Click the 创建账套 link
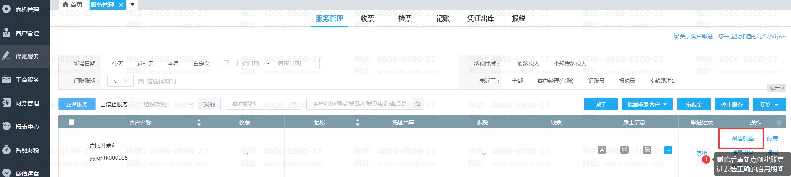The image size is (791, 177). 742,139
